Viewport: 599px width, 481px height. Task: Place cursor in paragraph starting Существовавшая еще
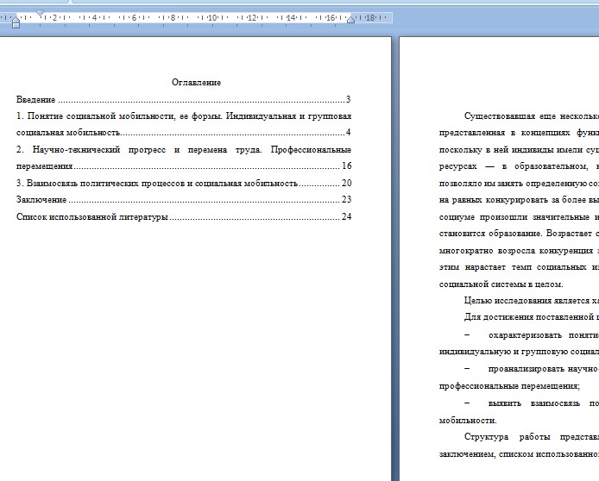pyautogui.click(x=519, y=200)
